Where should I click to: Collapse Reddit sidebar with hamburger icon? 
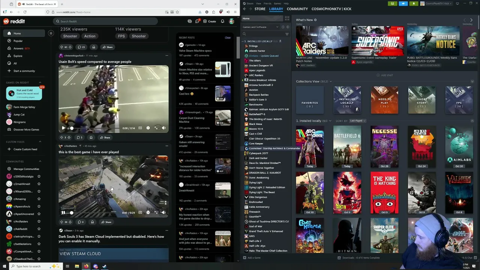[x=51, y=33]
